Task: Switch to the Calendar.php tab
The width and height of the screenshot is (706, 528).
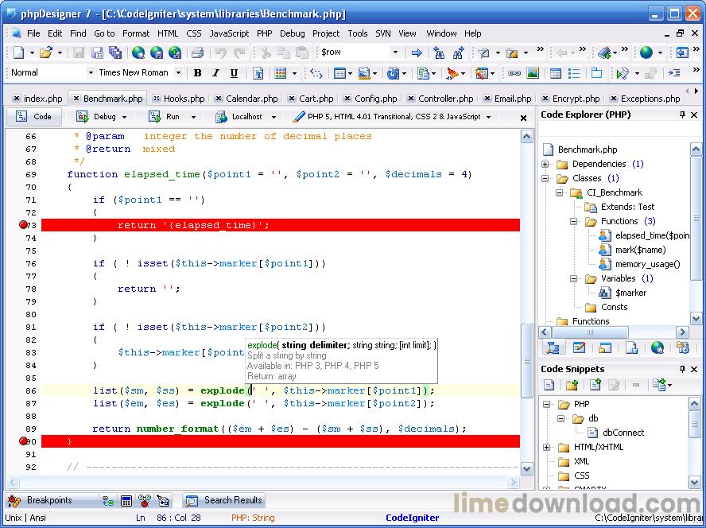Action: coord(251,99)
